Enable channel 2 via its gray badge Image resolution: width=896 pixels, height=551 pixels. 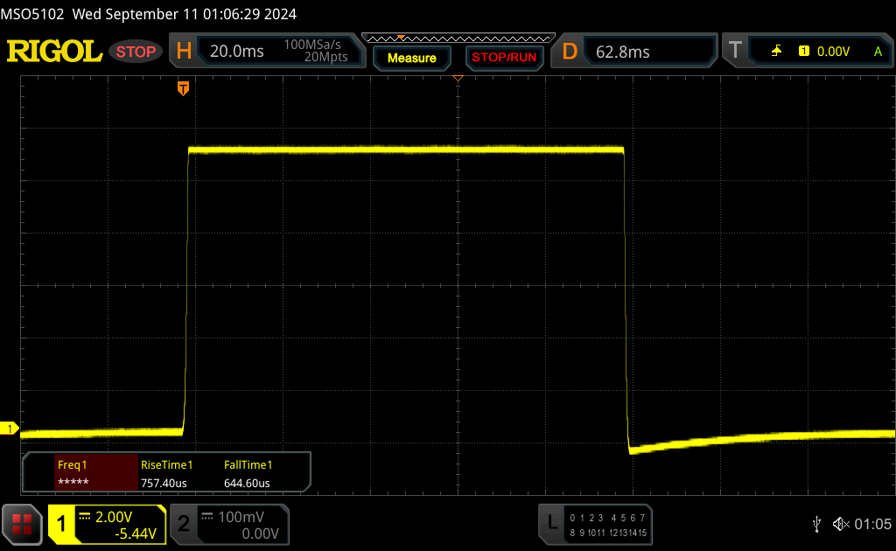[184, 524]
